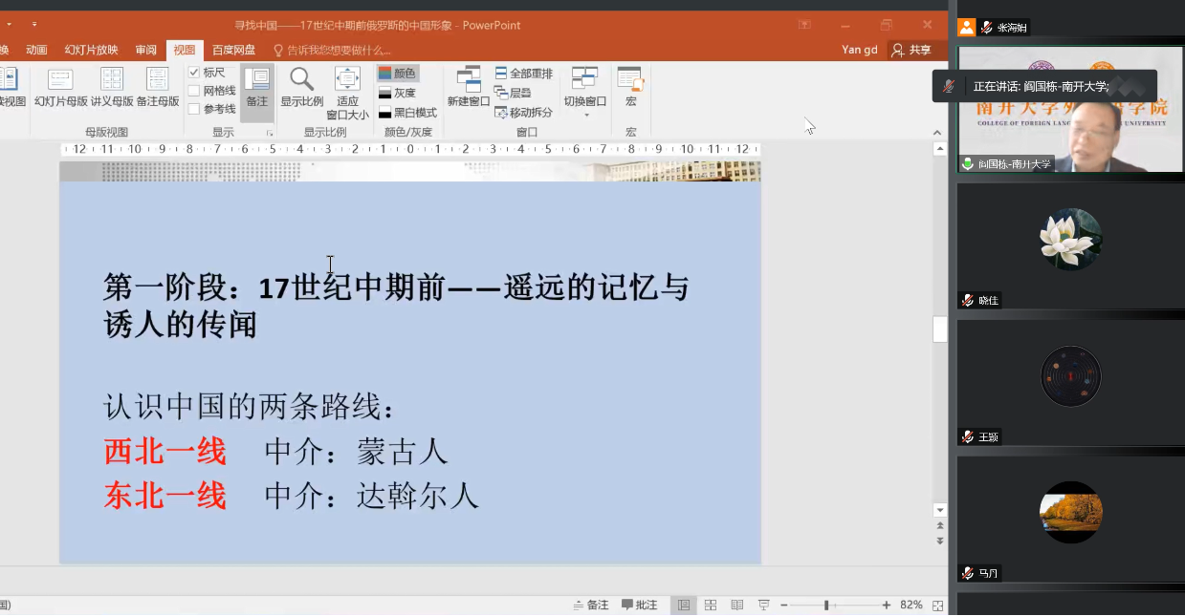Switch to the Review (审阅) tab
Screen dimensions: 1185x616
(x=145, y=50)
